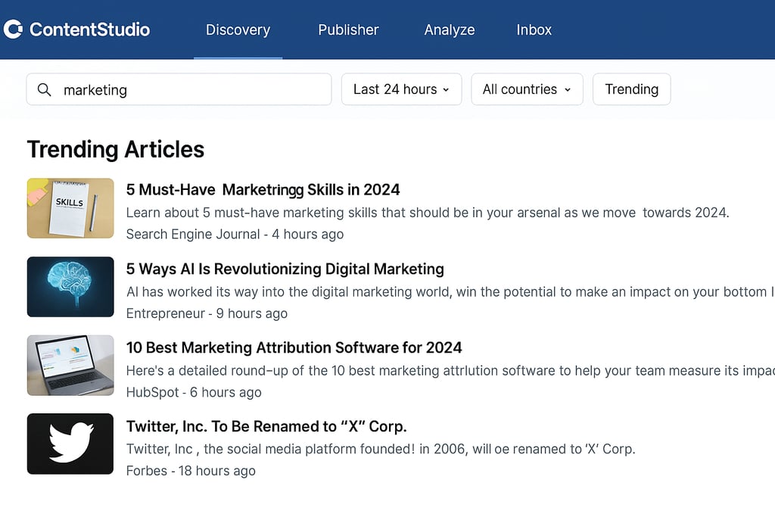Screen dimensions: 775x520
Task: Open the 5 Must-Have Marketing Skills article
Action: click(x=263, y=190)
